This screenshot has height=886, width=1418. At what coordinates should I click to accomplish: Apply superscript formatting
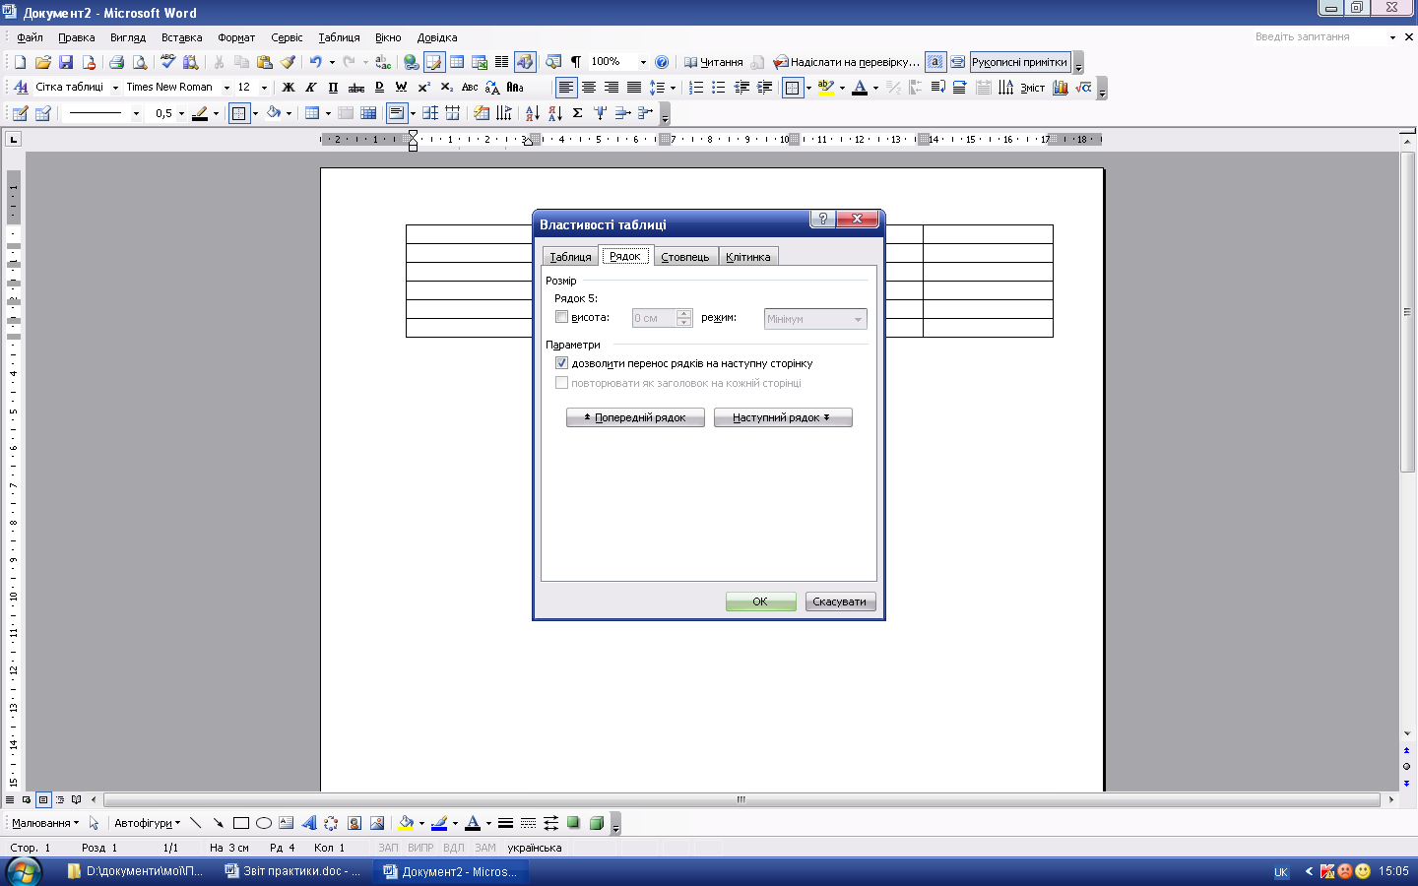pos(424,88)
